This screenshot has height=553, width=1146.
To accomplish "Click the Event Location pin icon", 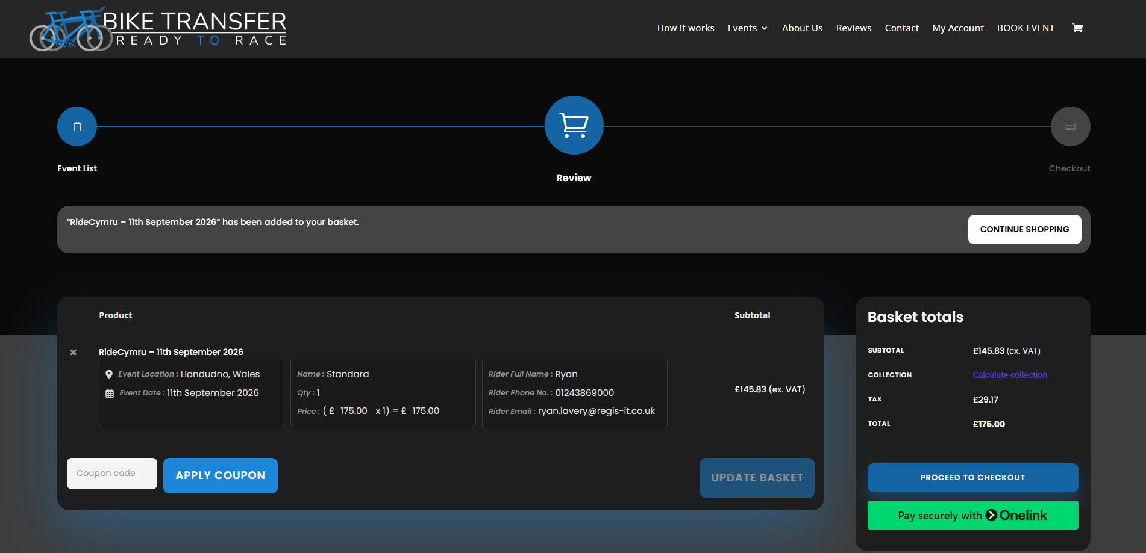I will point(109,374).
